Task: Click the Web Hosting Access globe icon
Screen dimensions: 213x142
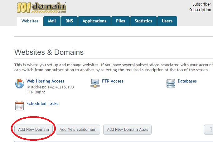Action: (x=19, y=83)
